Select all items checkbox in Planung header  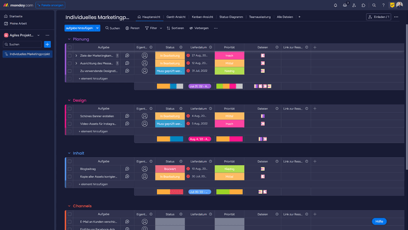coord(70,47)
